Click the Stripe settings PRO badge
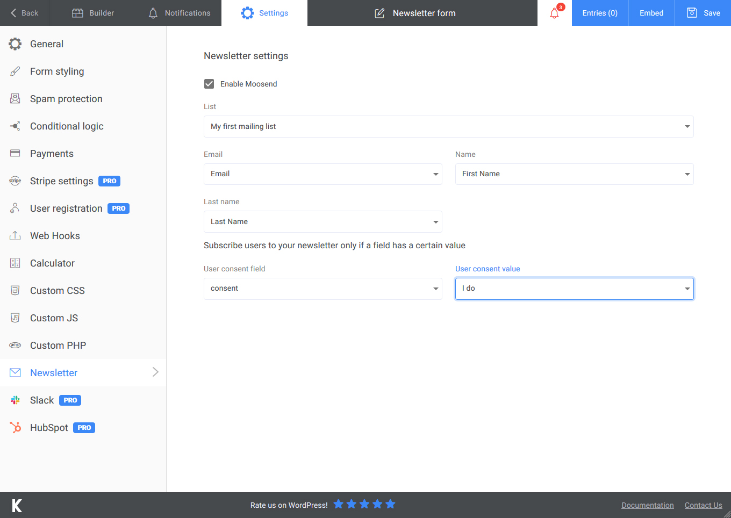Screen dimensions: 731x518 tap(109, 181)
